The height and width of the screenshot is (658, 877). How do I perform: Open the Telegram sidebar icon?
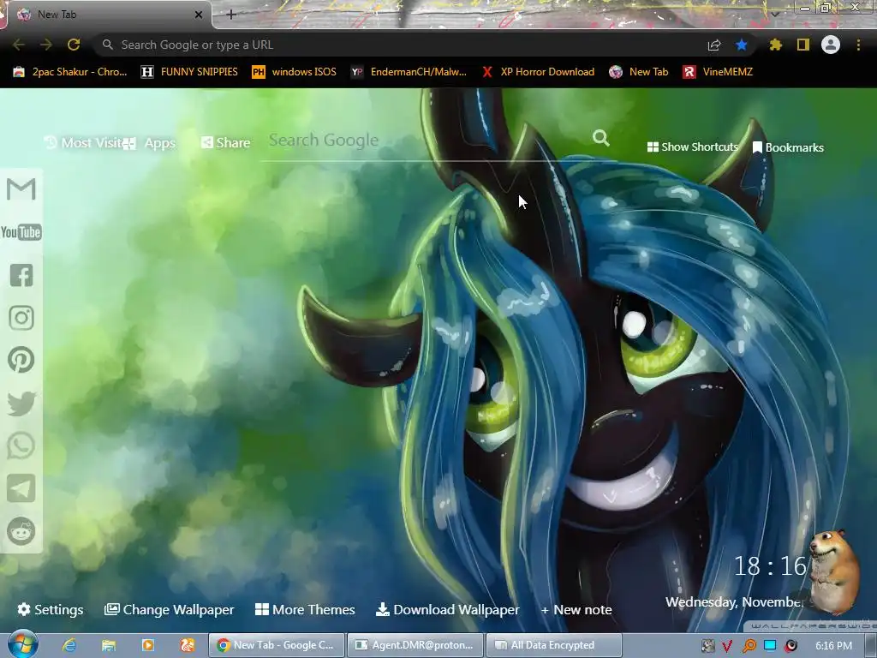point(21,488)
